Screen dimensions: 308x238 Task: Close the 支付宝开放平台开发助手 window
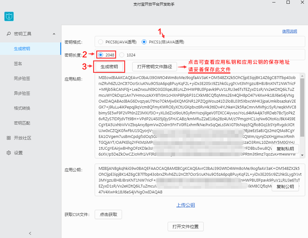point(302,2)
